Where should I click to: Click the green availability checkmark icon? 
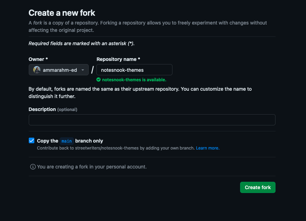pos(98,80)
